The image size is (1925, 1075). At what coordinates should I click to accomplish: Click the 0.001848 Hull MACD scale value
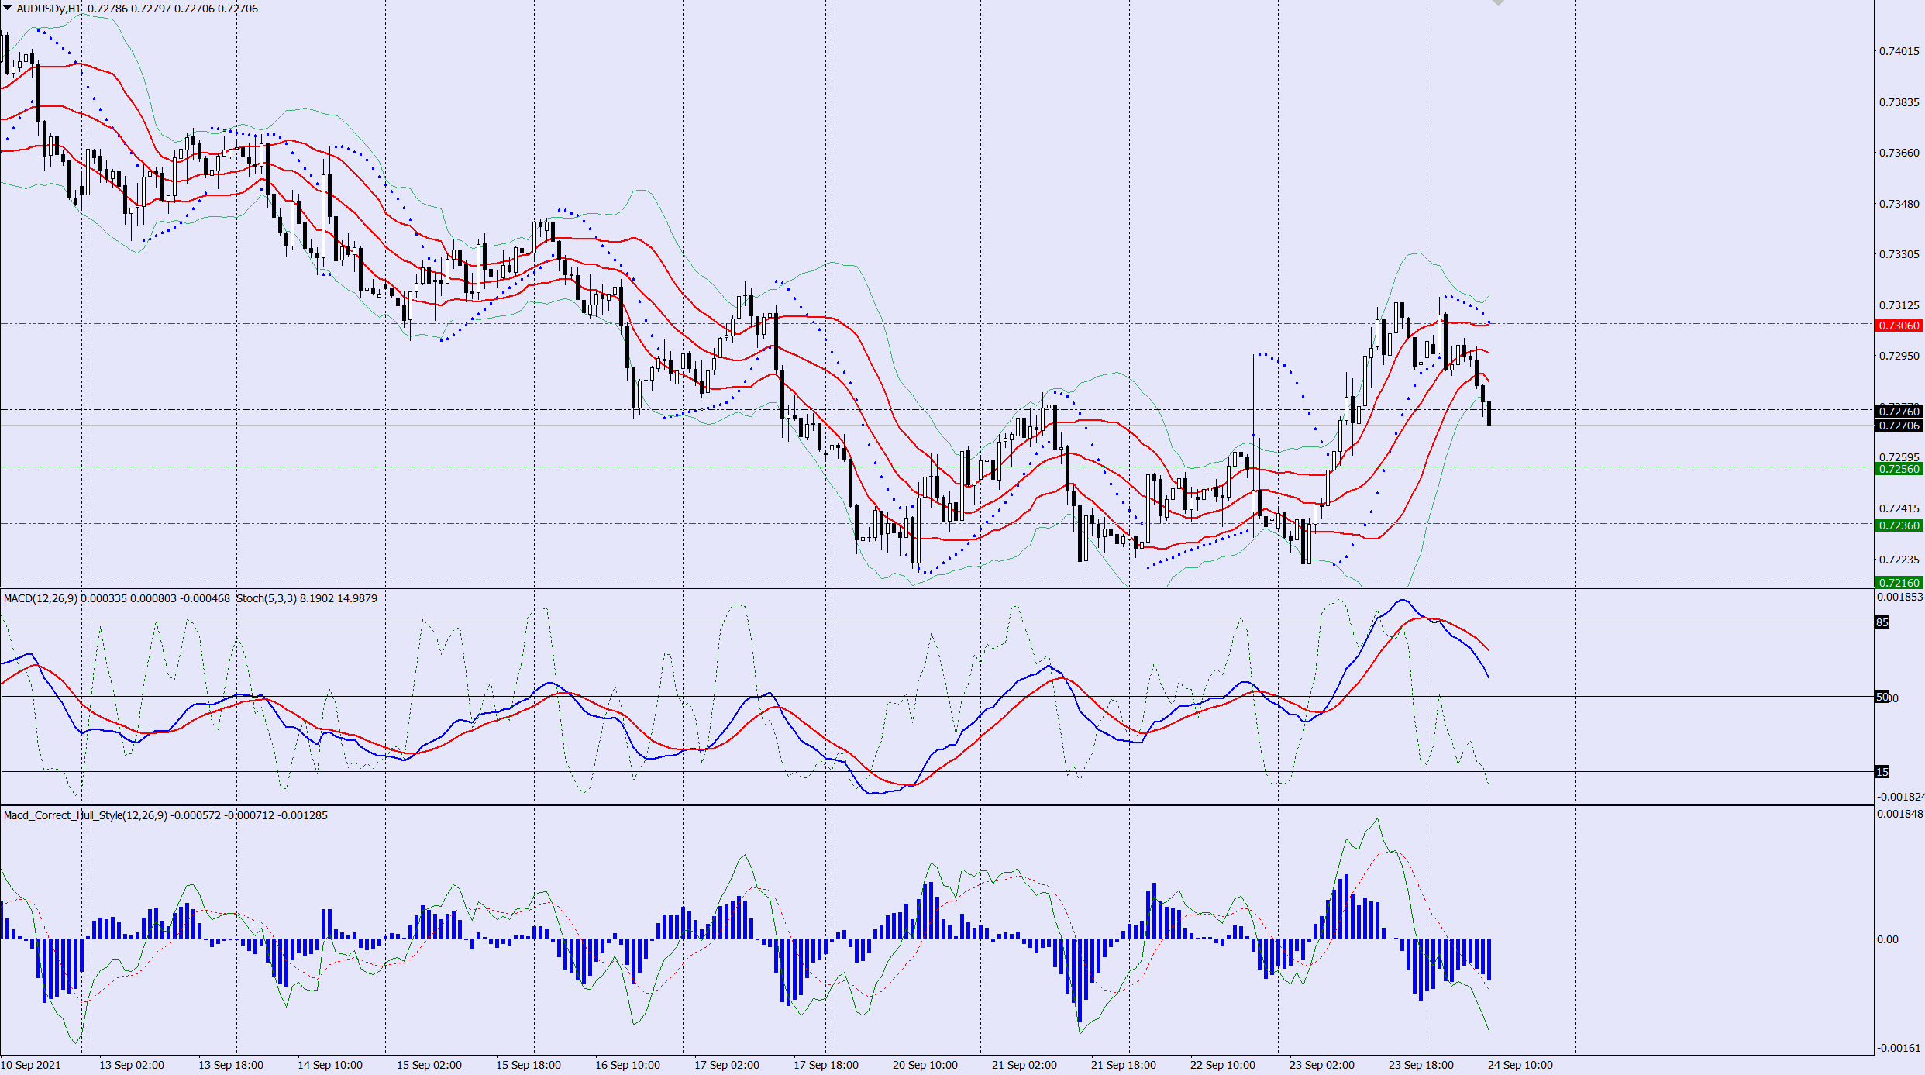click(x=1899, y=814)
